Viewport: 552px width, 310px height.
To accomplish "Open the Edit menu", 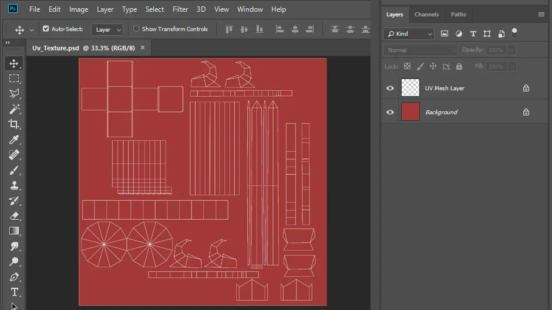I will 55,9.
